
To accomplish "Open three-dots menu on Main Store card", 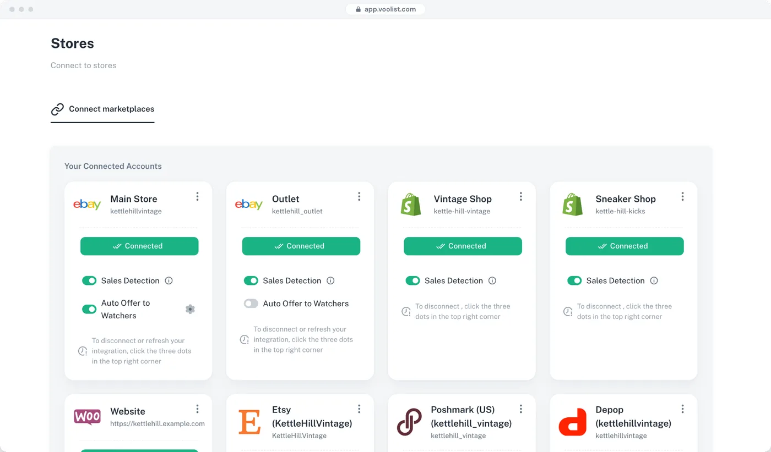I will coord(197,196).
